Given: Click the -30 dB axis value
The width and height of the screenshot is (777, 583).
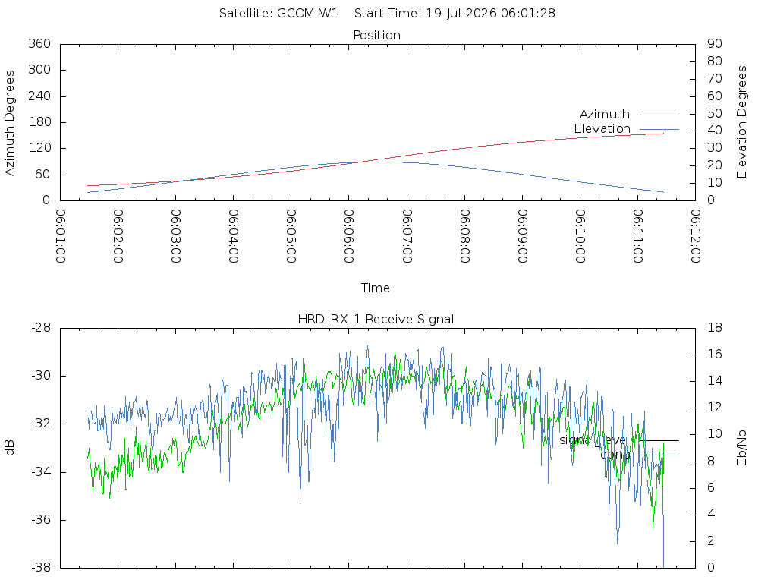Looking at the screenshot, I should (41, 376).
